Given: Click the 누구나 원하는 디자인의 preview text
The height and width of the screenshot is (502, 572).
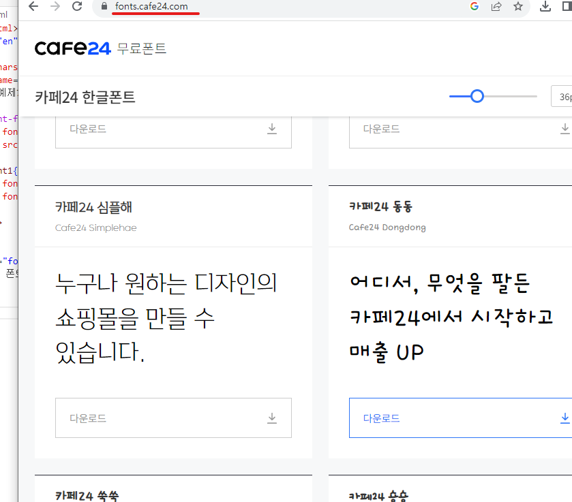Looking at the screenshot, I should pyautogui.click(x=166, y=283).
